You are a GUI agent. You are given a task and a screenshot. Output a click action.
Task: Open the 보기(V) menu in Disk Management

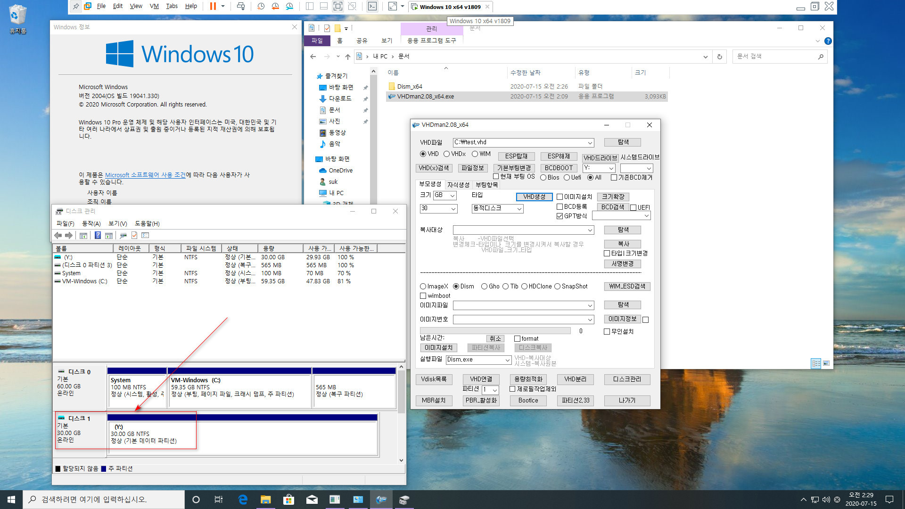pos(117,224)
